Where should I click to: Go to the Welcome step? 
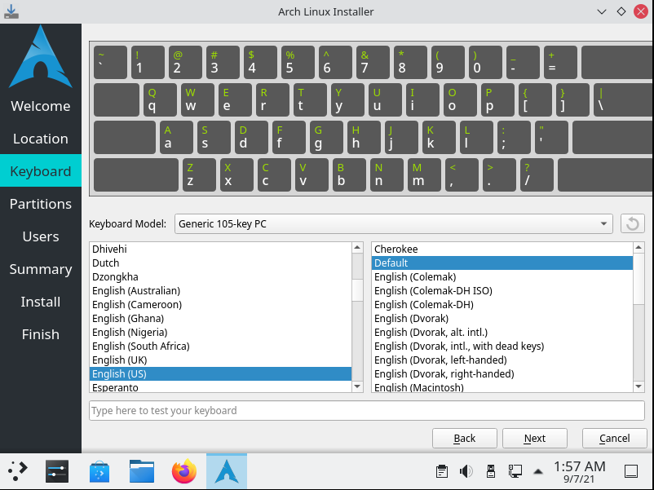(x=41, y=106)
